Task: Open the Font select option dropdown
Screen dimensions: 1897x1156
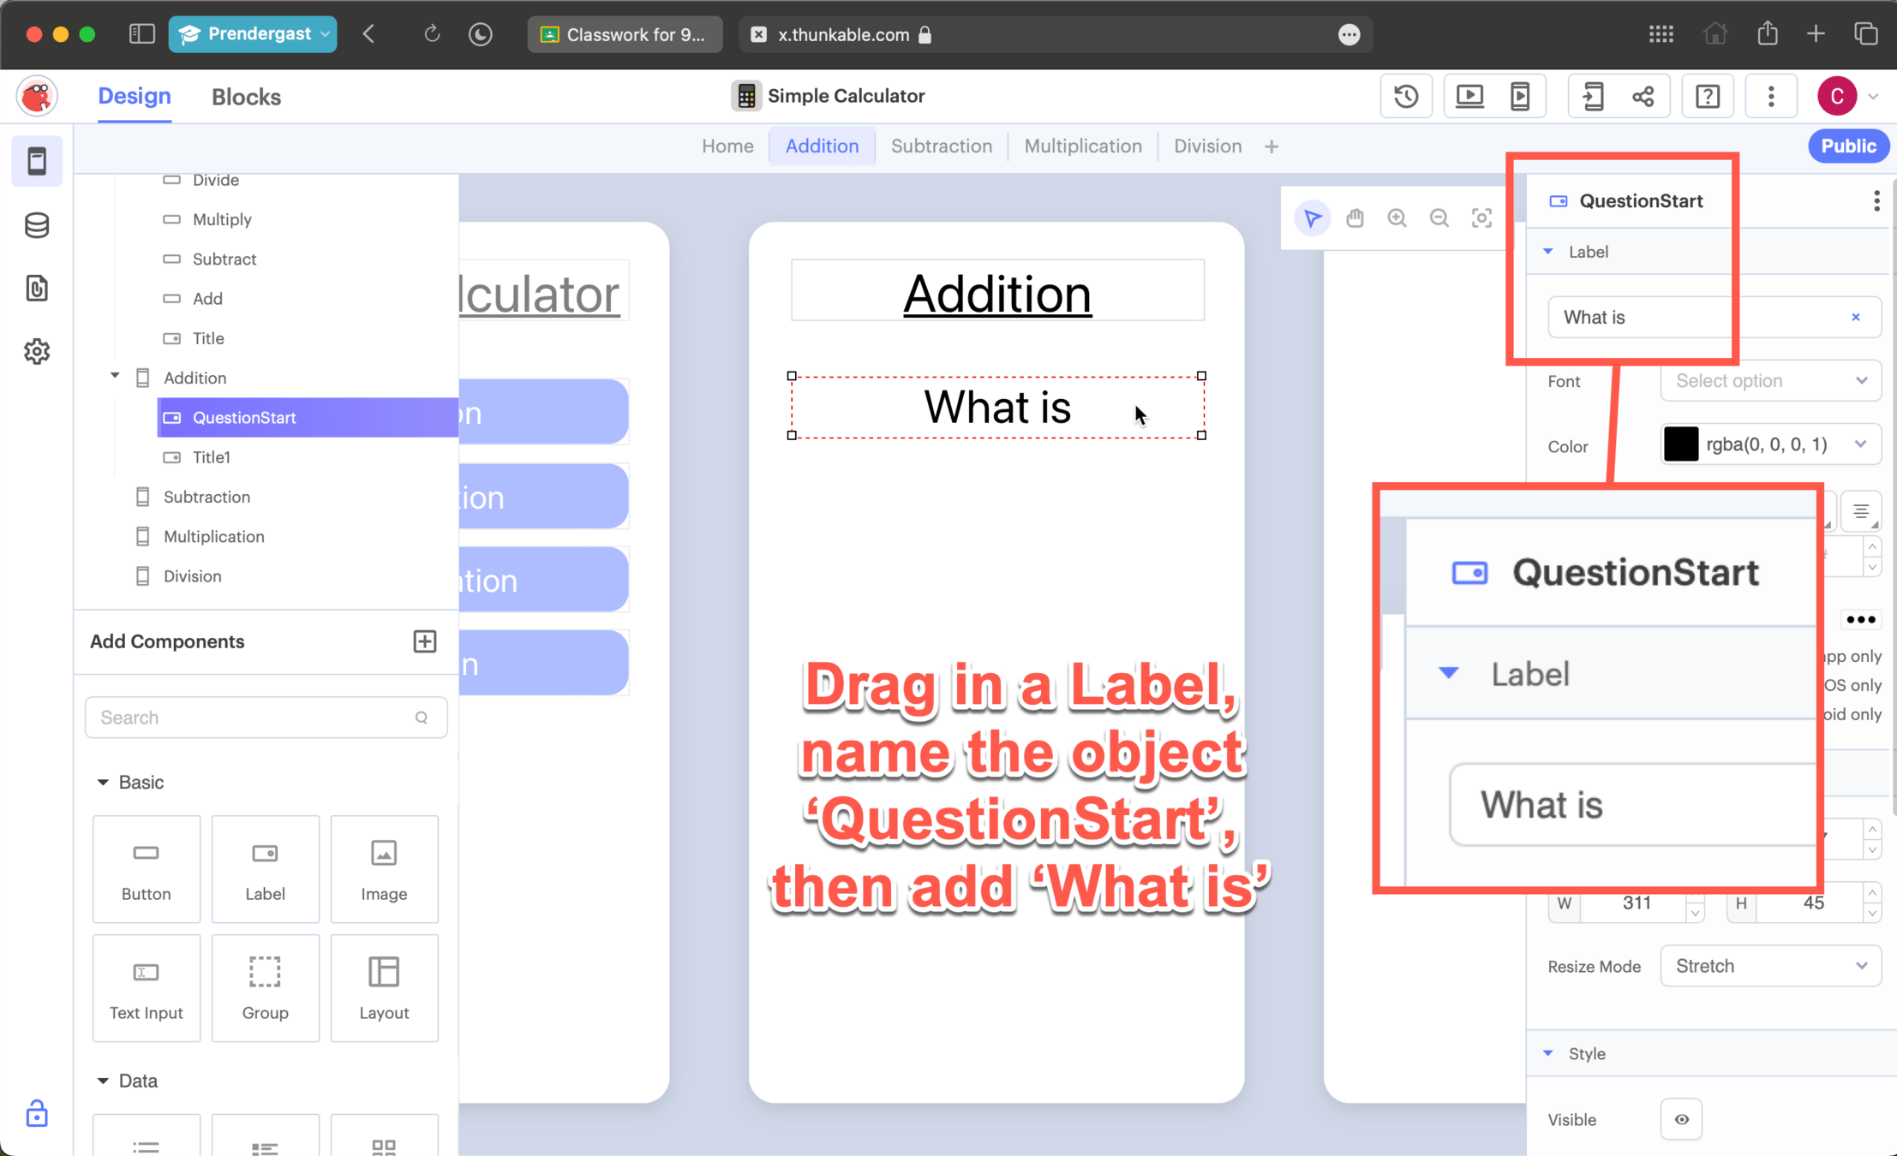Action: [x=1769, y=381]
